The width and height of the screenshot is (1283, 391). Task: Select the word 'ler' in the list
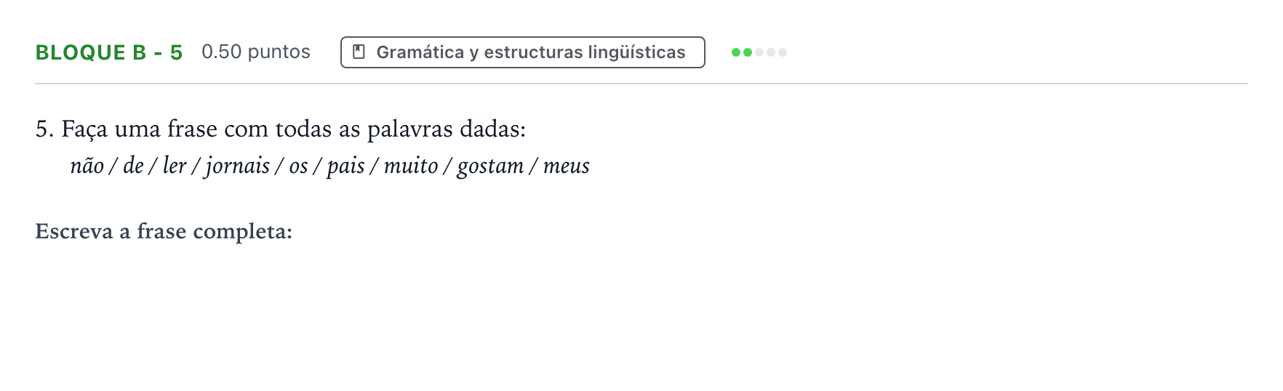[x=175, y=166]
